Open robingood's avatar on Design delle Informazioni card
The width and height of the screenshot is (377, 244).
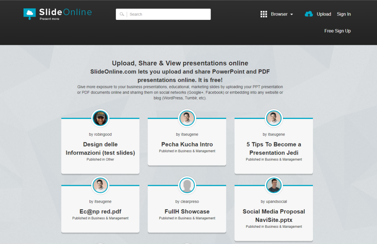click(100, 118)
